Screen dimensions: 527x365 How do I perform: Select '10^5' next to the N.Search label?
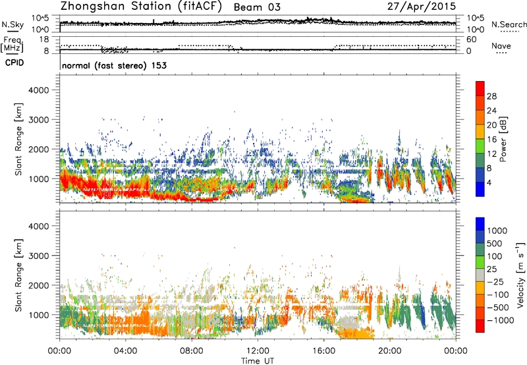coord(476,18)
